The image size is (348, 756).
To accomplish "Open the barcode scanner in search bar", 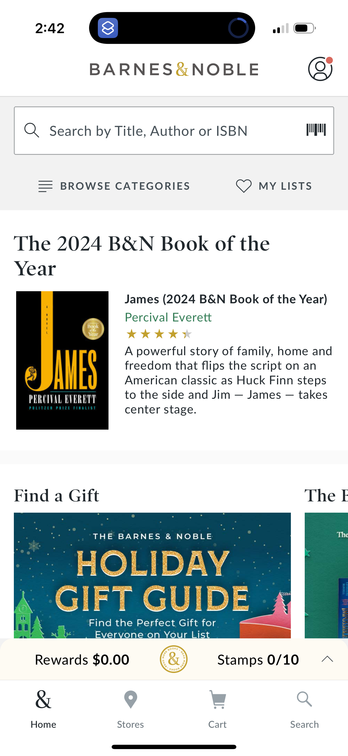I will point(316,130).
